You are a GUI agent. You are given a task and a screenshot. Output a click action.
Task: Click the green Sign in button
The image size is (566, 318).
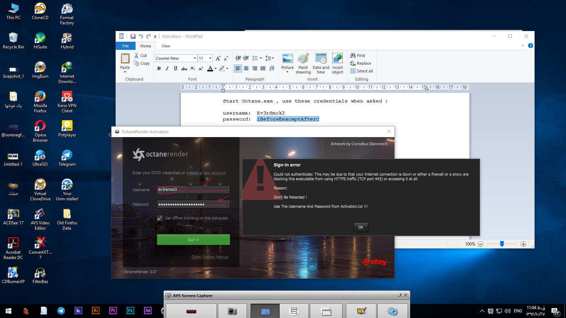click(194, 240)
